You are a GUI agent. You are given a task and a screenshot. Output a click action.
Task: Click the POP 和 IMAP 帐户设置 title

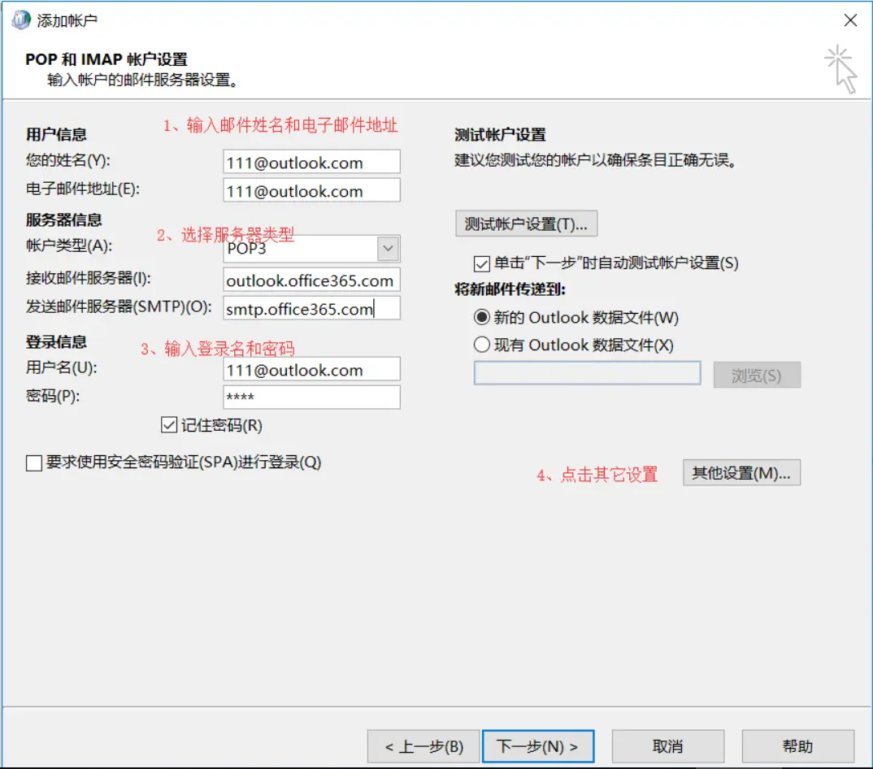click(x=106, y=59)
